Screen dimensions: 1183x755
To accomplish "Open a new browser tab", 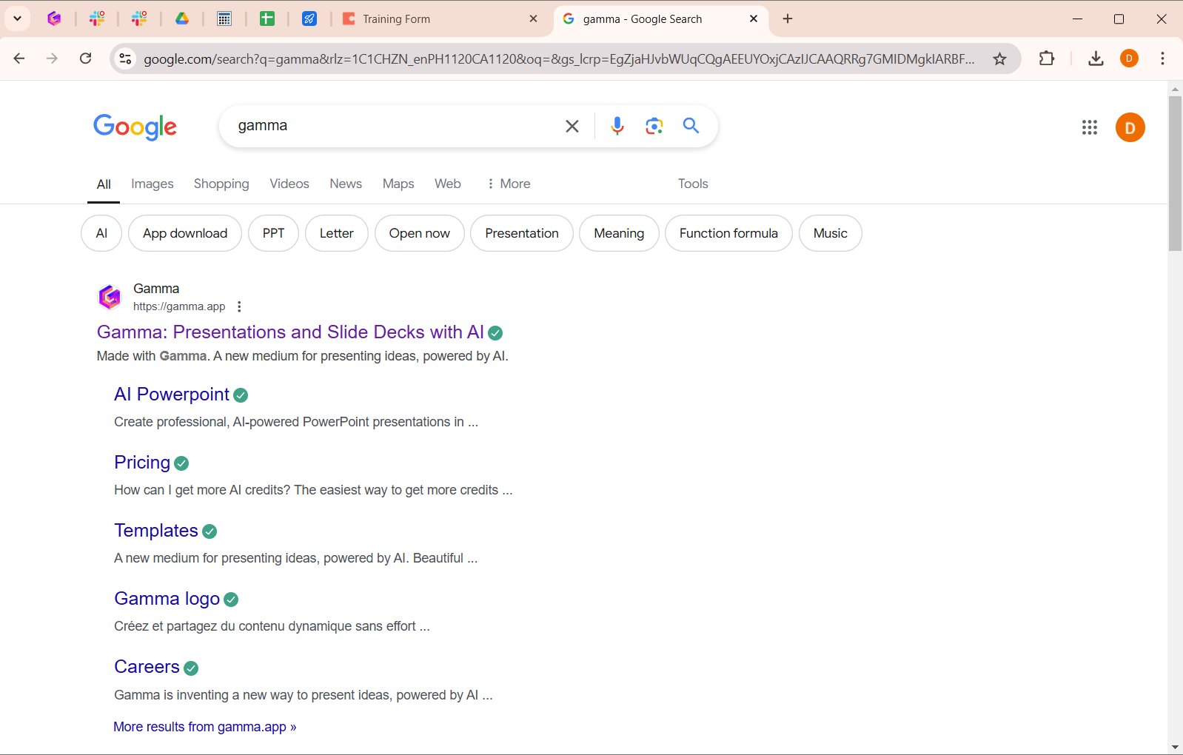I will coord(788,19).
